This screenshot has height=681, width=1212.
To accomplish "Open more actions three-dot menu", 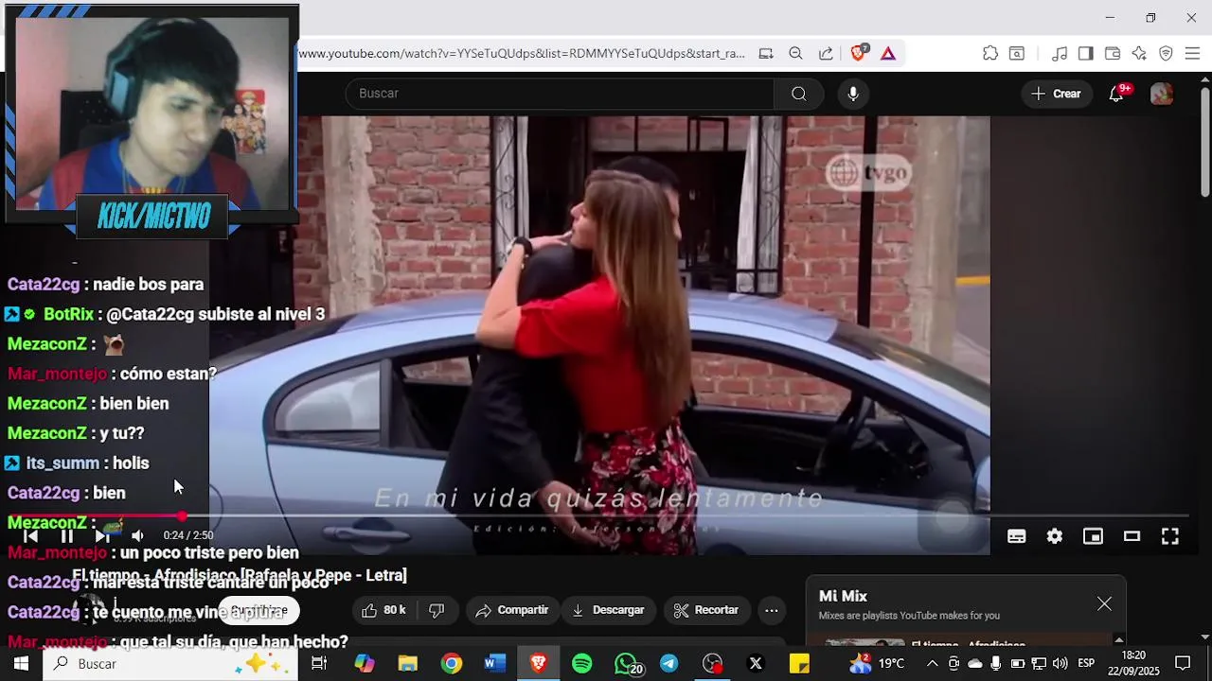I will point(772,610).
